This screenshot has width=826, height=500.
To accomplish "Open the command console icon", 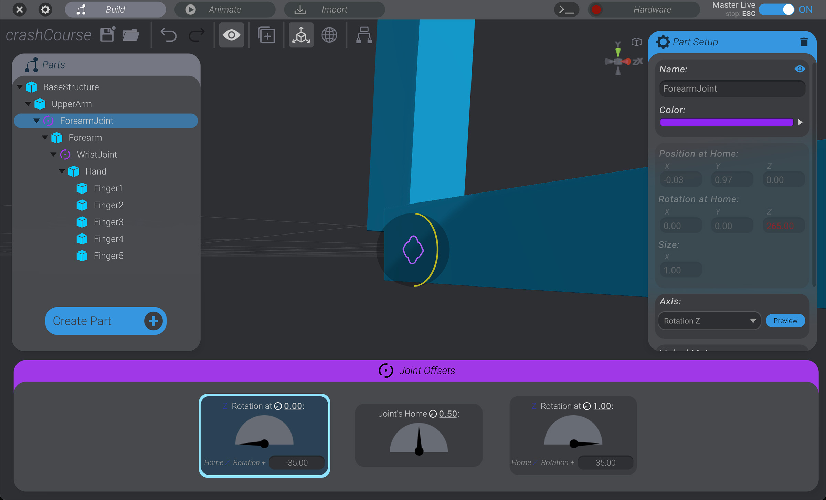I will [566, 9].
